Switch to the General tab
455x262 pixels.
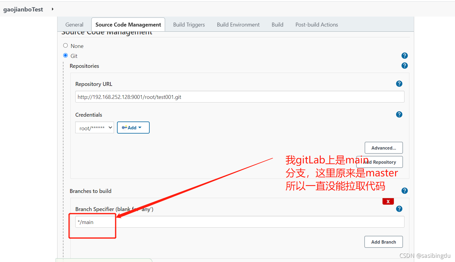pyautogui.click(x=74, y=25)
